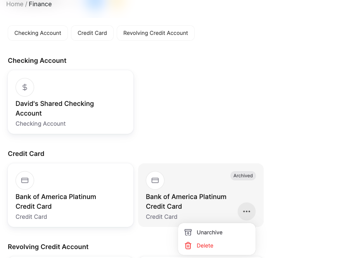Image resolution: width=363 pixels, height=258 pixels.
Task: Open the three-dot menu on the archived card
Action: (247, 211)
